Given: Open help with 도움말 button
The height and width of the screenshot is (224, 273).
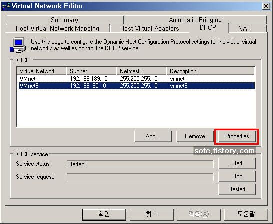Looking at the screenshot, I should click(246, 214).
